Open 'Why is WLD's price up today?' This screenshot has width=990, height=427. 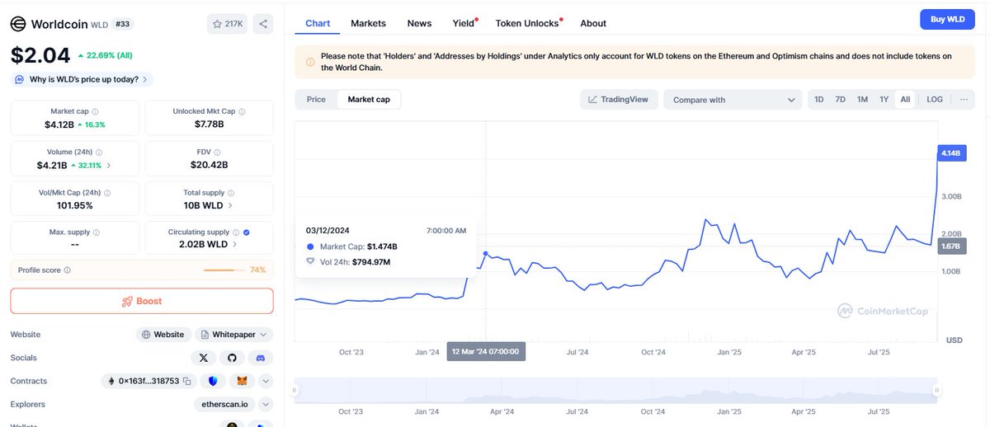tap(82, 79)
